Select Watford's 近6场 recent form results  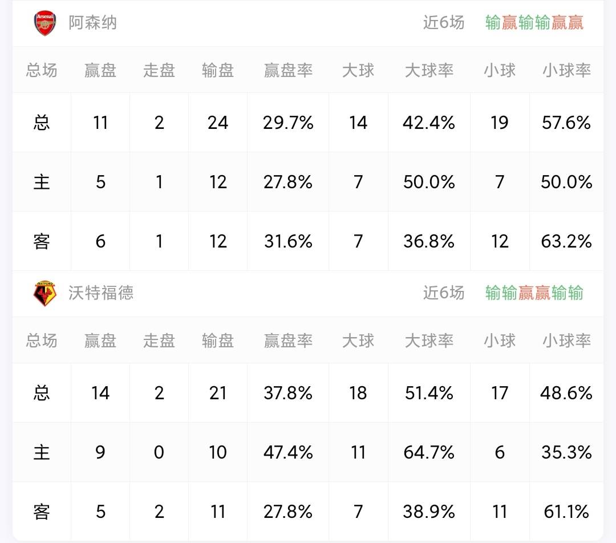point(534,293)
